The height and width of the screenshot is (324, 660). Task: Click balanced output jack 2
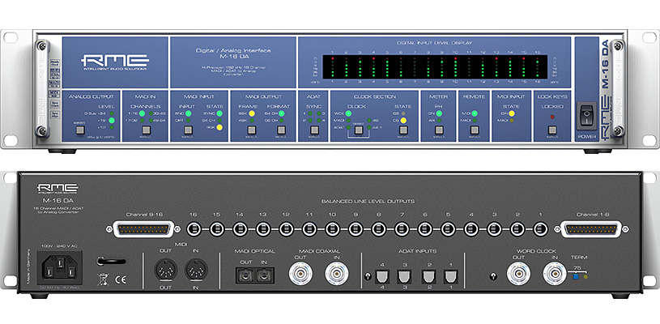[517, 229]
